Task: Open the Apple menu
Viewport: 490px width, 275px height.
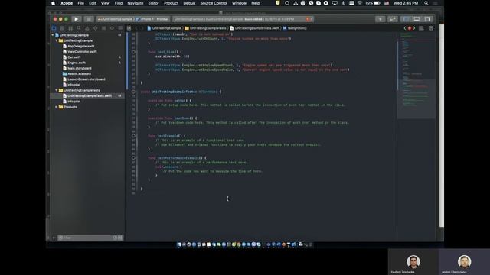Action: click(53, 3)
